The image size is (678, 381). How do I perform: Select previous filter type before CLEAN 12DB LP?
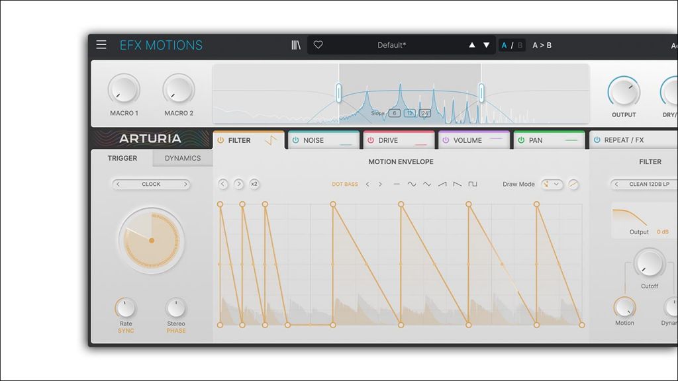tap(616, 184)
